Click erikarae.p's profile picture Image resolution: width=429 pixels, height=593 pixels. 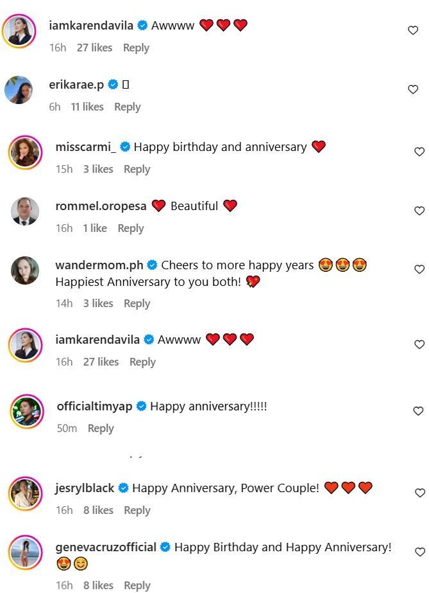20,90
